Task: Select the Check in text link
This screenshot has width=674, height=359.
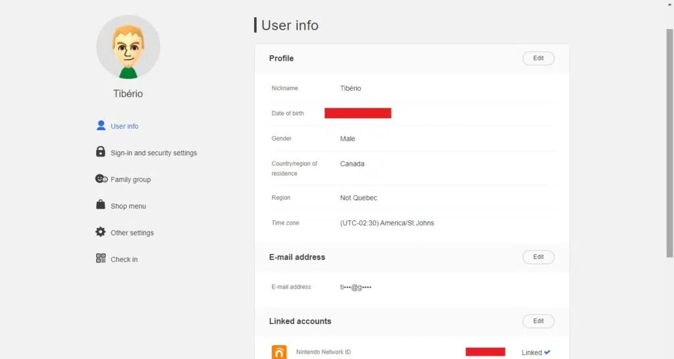Action: click(x=124, y=260)
